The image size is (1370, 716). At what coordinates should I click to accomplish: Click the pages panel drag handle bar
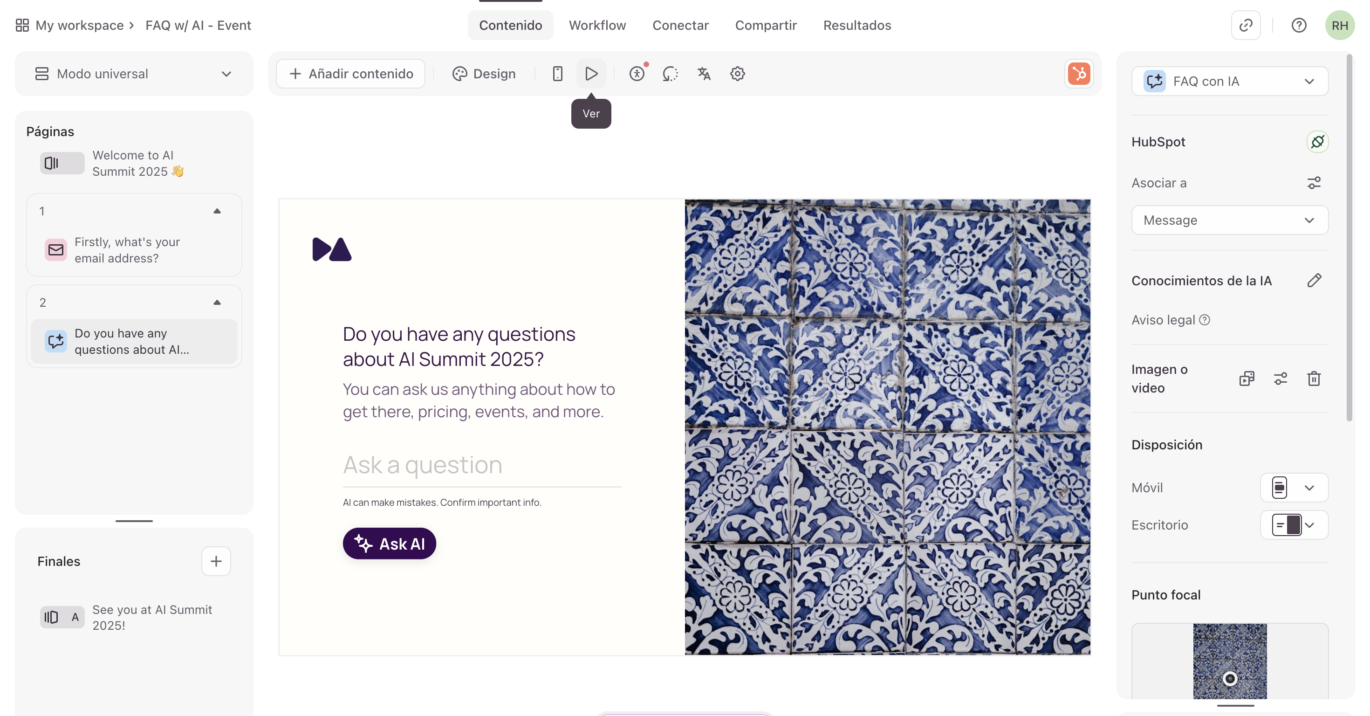click(x=133, y=521)
